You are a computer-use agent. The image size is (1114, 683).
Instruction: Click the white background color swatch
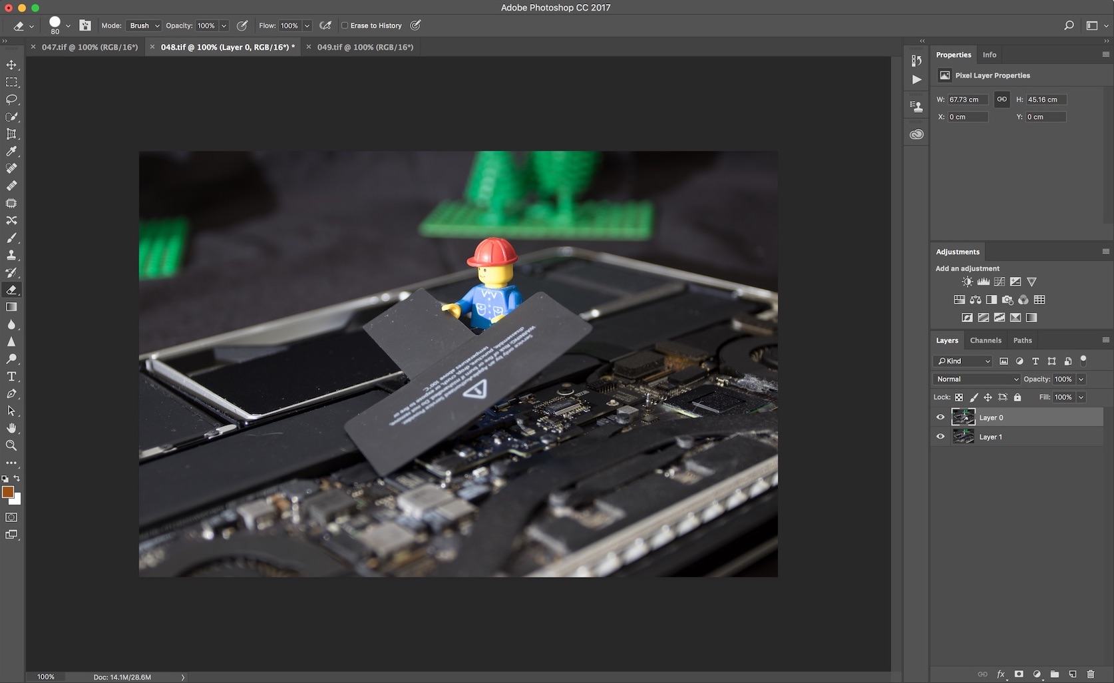point(17,500)
